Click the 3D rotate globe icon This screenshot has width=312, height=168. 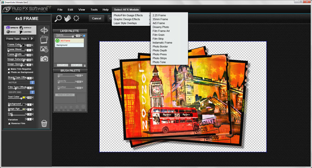[44, 30]
